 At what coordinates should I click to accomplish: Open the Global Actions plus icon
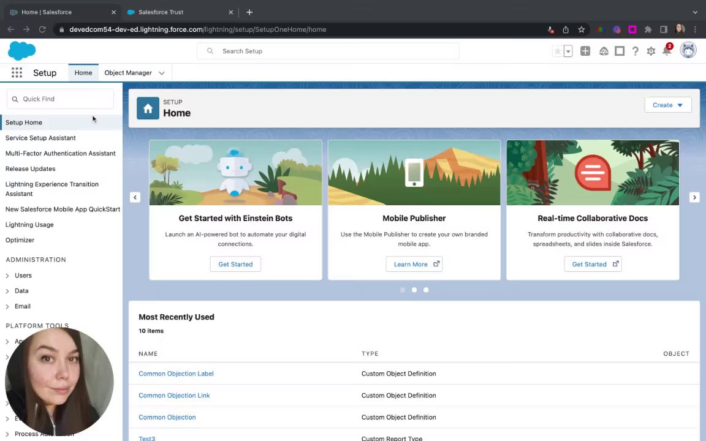(585, 51)
